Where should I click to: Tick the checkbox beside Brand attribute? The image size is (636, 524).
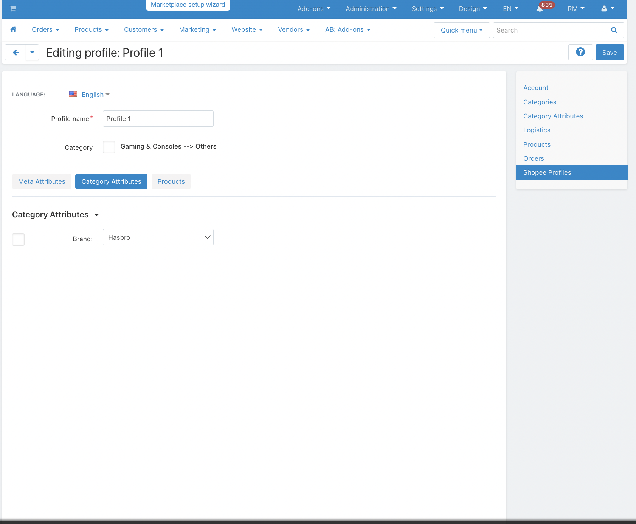coord(18,239)
